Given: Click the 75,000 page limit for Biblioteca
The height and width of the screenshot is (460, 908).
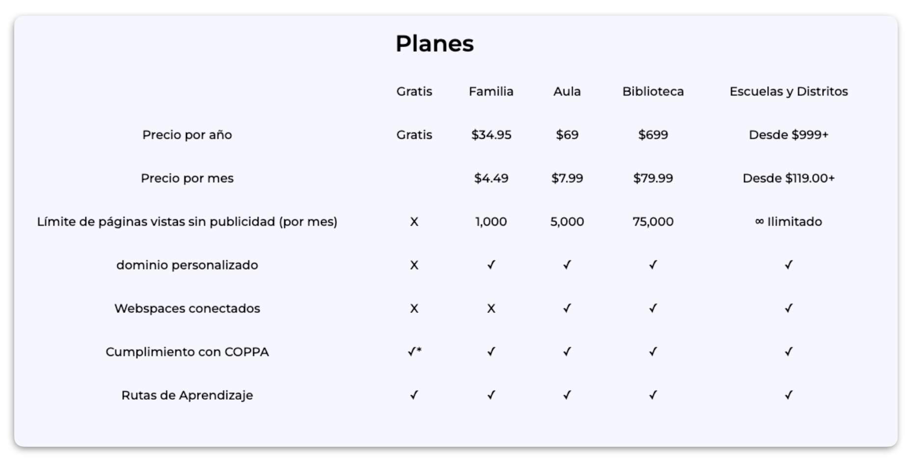Looking at the screenshot, I should 653,222.
